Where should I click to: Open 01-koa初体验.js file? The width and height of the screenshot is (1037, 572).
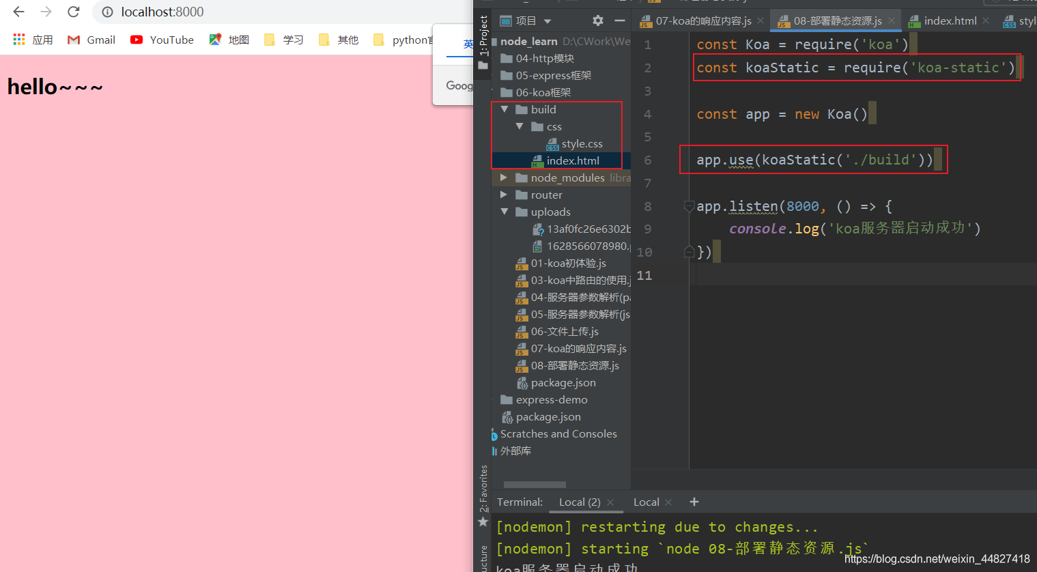(560, 263)
